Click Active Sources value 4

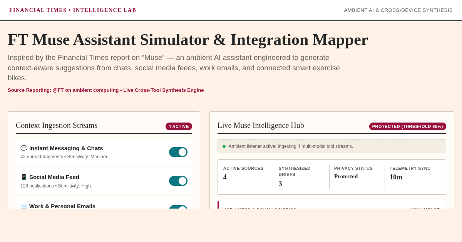coord(225,177)
